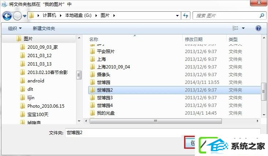The width and height of the screenshot is (268, 156).
Task: Expand the view options dropdown arrow
Action: click(243, 28)
